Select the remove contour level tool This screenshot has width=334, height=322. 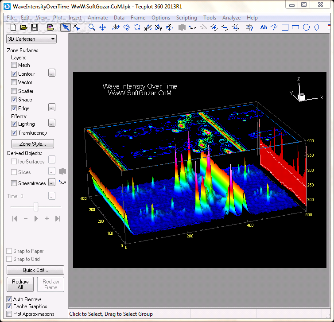click(x=225, y=27)
